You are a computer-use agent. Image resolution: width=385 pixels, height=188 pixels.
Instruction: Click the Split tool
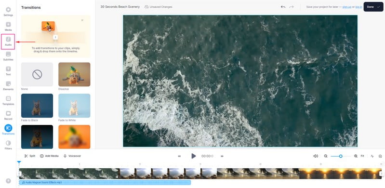click(x=30, y=156)
